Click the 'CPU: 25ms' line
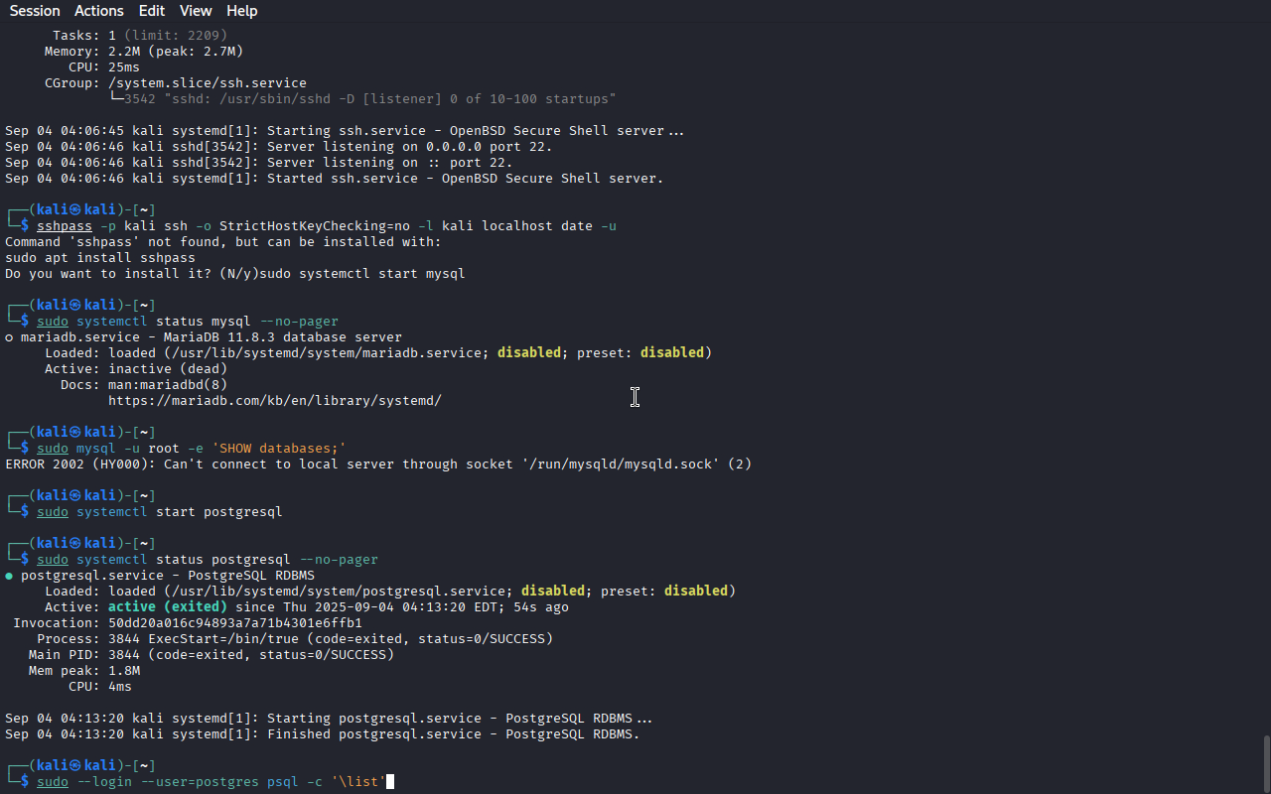Viewport: 1271px width, 794px height. coord(104,67)
